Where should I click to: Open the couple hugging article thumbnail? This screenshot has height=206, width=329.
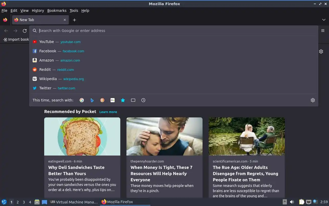click(164, 136)
